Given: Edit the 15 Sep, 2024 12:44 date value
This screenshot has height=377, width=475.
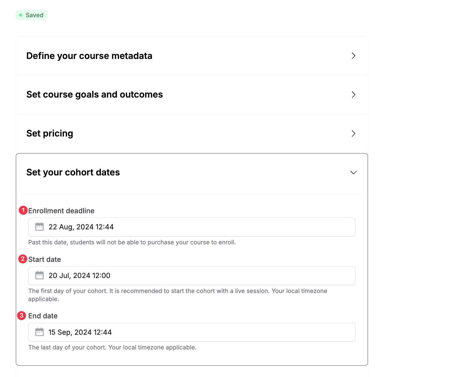Looking at the screenshot, I should click(x=80, y=333).
